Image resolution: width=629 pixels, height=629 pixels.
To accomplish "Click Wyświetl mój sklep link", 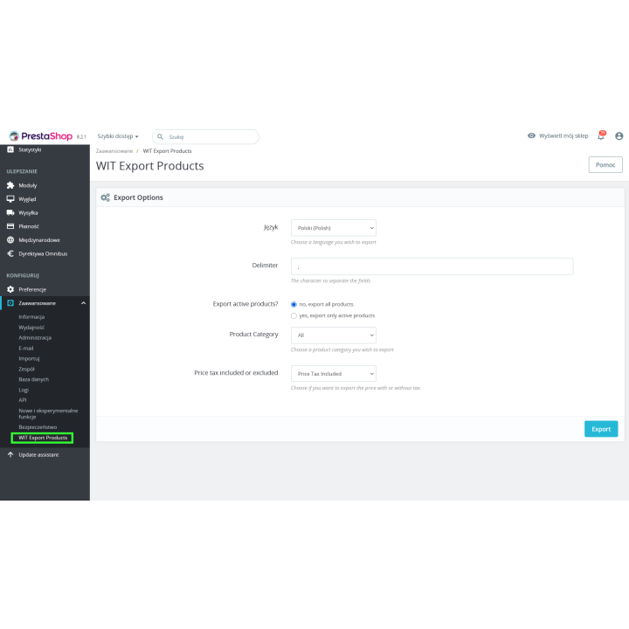I will [x=563, y=135].
